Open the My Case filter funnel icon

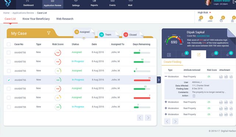point(49,33)
